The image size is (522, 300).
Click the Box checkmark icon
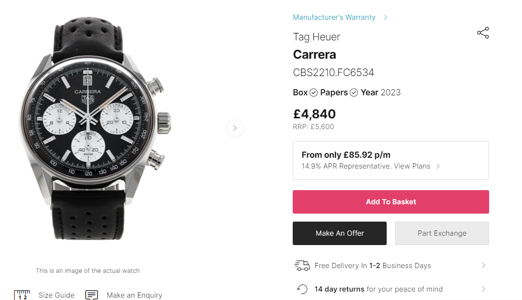(x=314, y=92)
